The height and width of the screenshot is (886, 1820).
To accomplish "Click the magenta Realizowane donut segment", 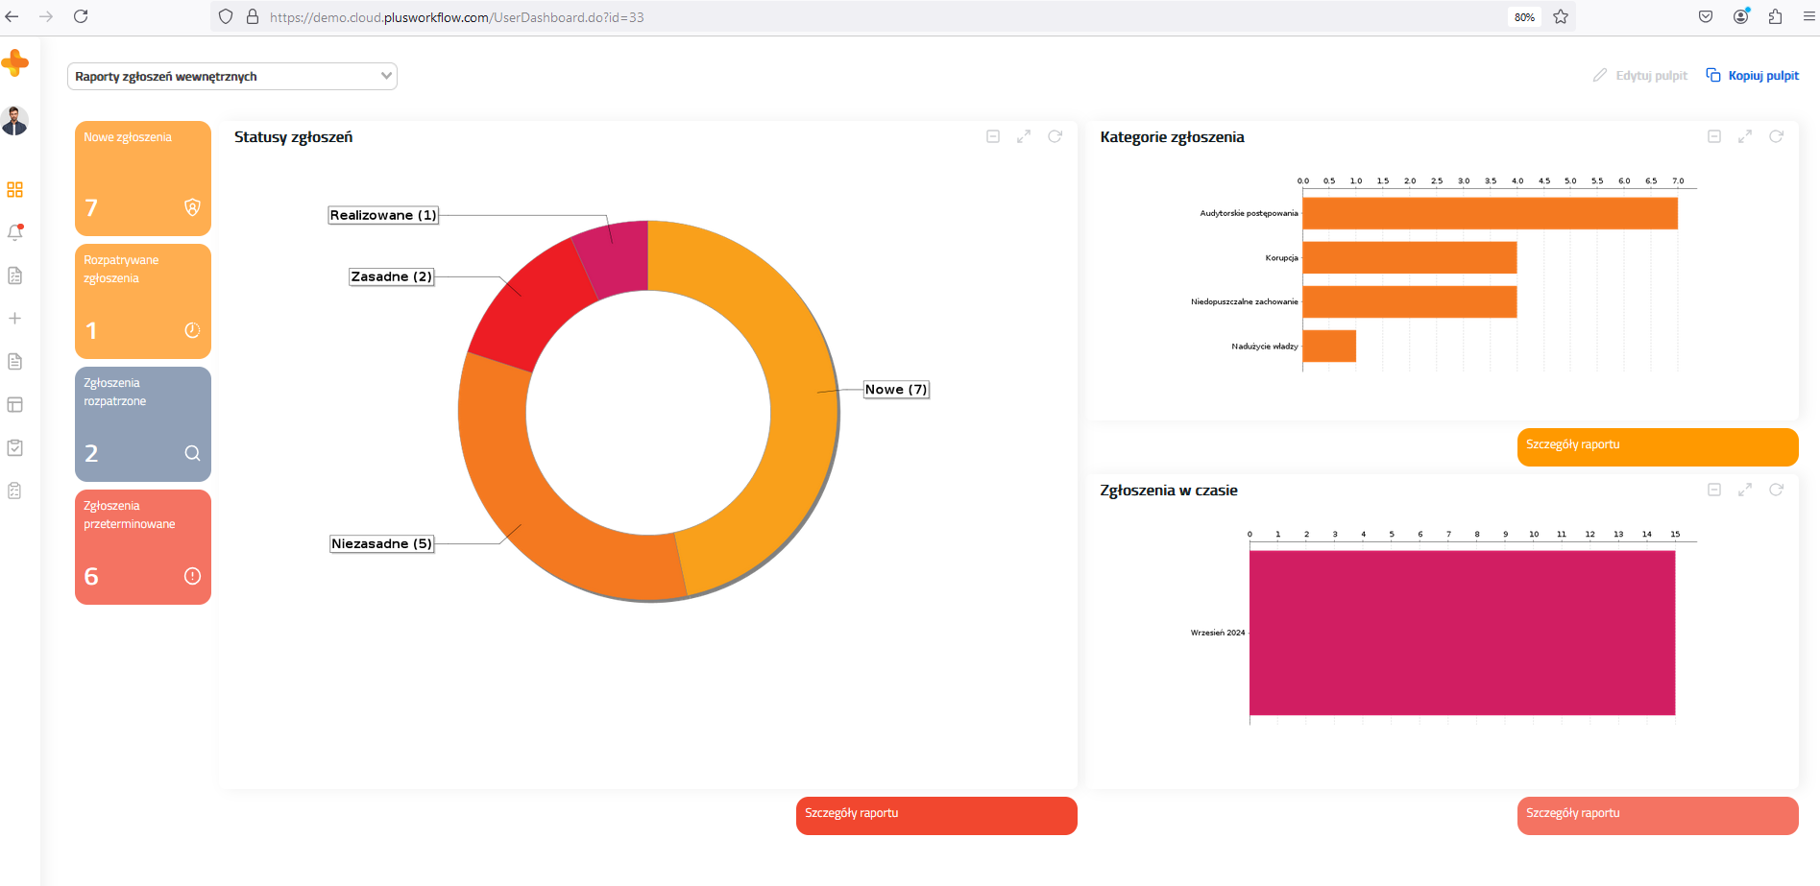I will (x=615, y=257).
